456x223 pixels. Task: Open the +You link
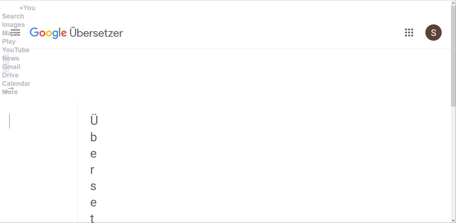coord(27,8)
